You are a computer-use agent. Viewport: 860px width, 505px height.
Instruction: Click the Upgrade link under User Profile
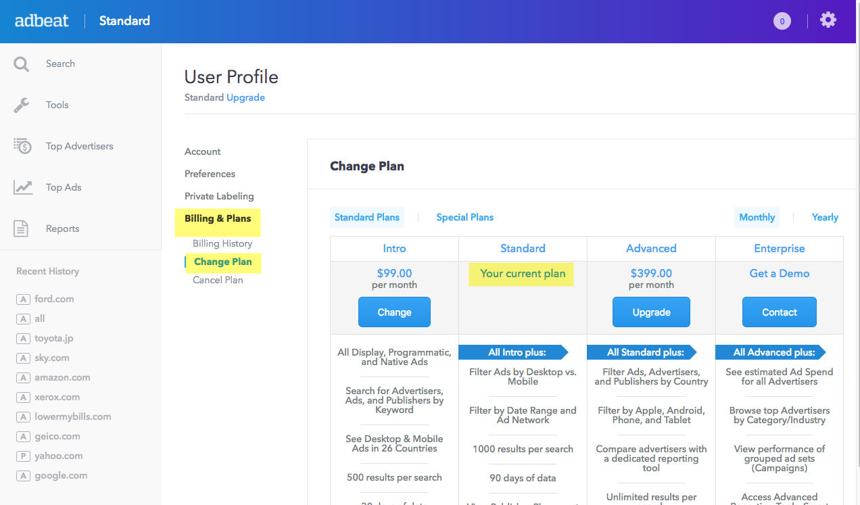(x=245, y=97)
